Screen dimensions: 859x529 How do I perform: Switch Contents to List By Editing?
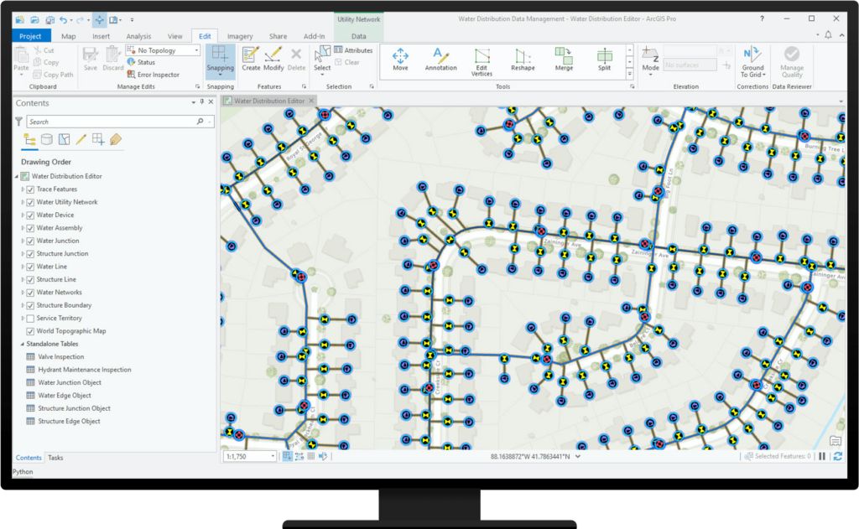tap(81, 140)
